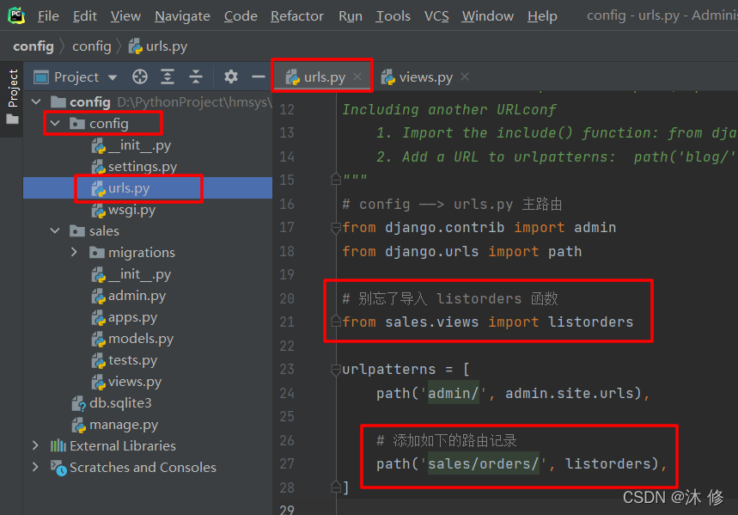Image resolution: width=738 pixels, height=515 pixels.
Task: Click line number 24 in the gutter
Action: pyautogui.click(x=287, y=393)
